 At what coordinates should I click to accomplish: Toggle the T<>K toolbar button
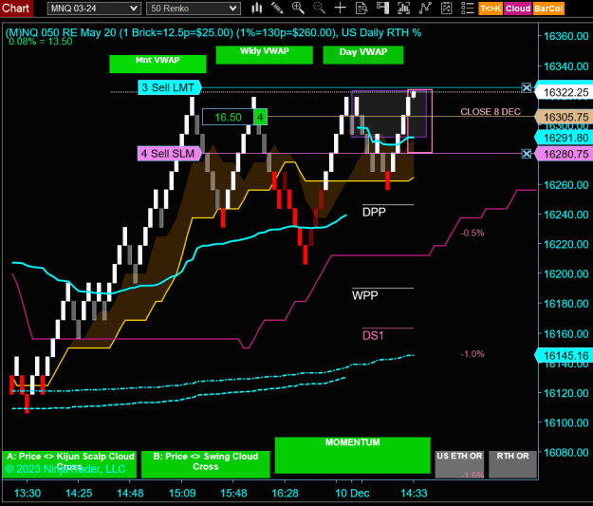(491, 9)
